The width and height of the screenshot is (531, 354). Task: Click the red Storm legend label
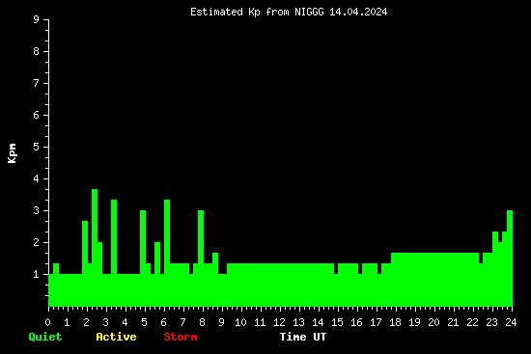pos(181,337)
